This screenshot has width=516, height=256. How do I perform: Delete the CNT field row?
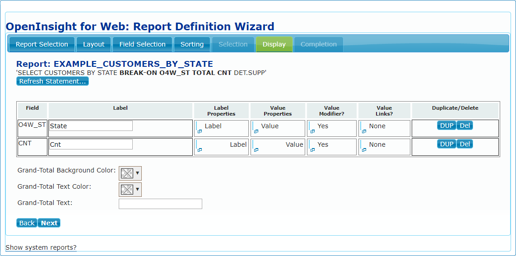pyautogui.click(x=465, y=144)
